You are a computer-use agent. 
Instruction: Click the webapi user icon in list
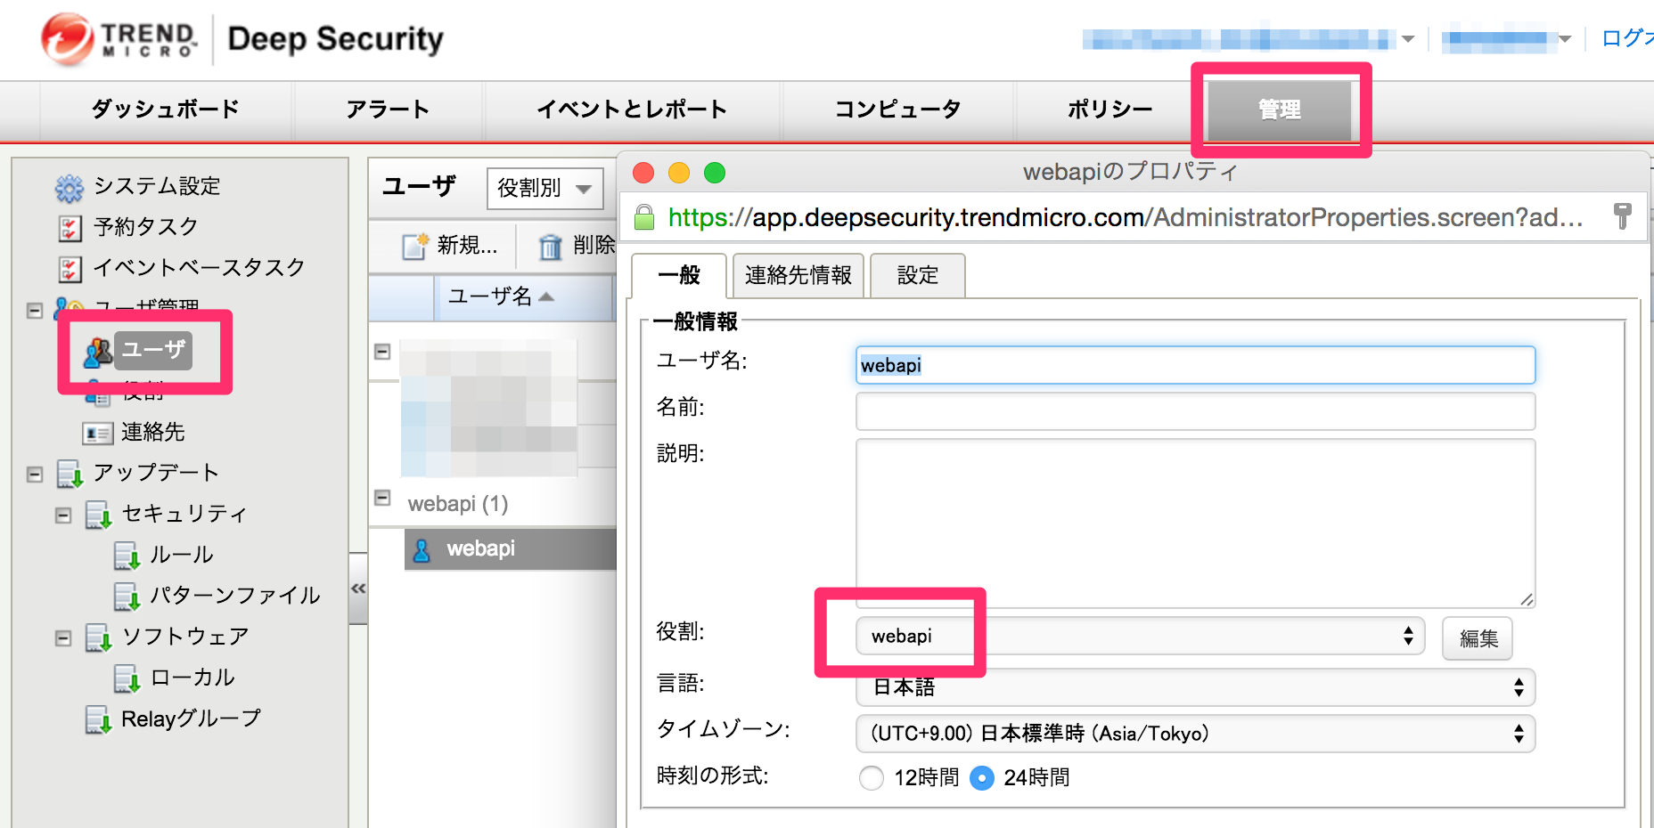[x=422, y=550]
